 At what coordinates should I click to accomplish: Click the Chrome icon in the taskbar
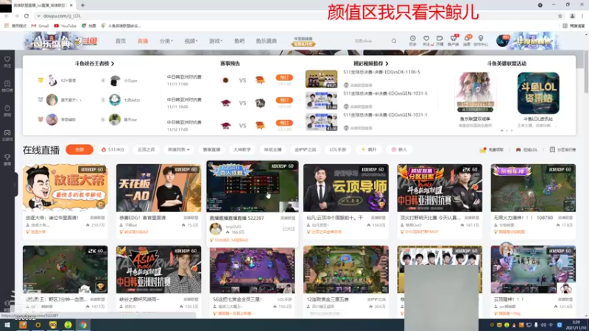pos(83,325)
